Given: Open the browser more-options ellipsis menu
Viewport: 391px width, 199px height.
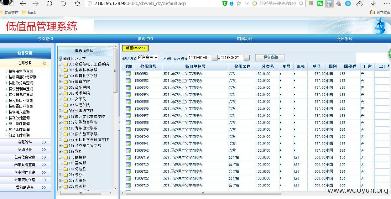Looking at the screenshot, I should click(x=387, y=4).
